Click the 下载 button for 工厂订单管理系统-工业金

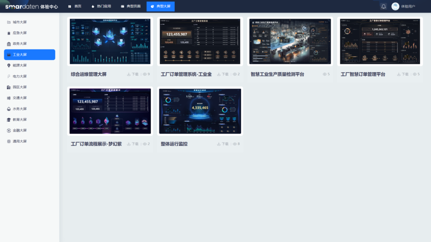(221, 74)
